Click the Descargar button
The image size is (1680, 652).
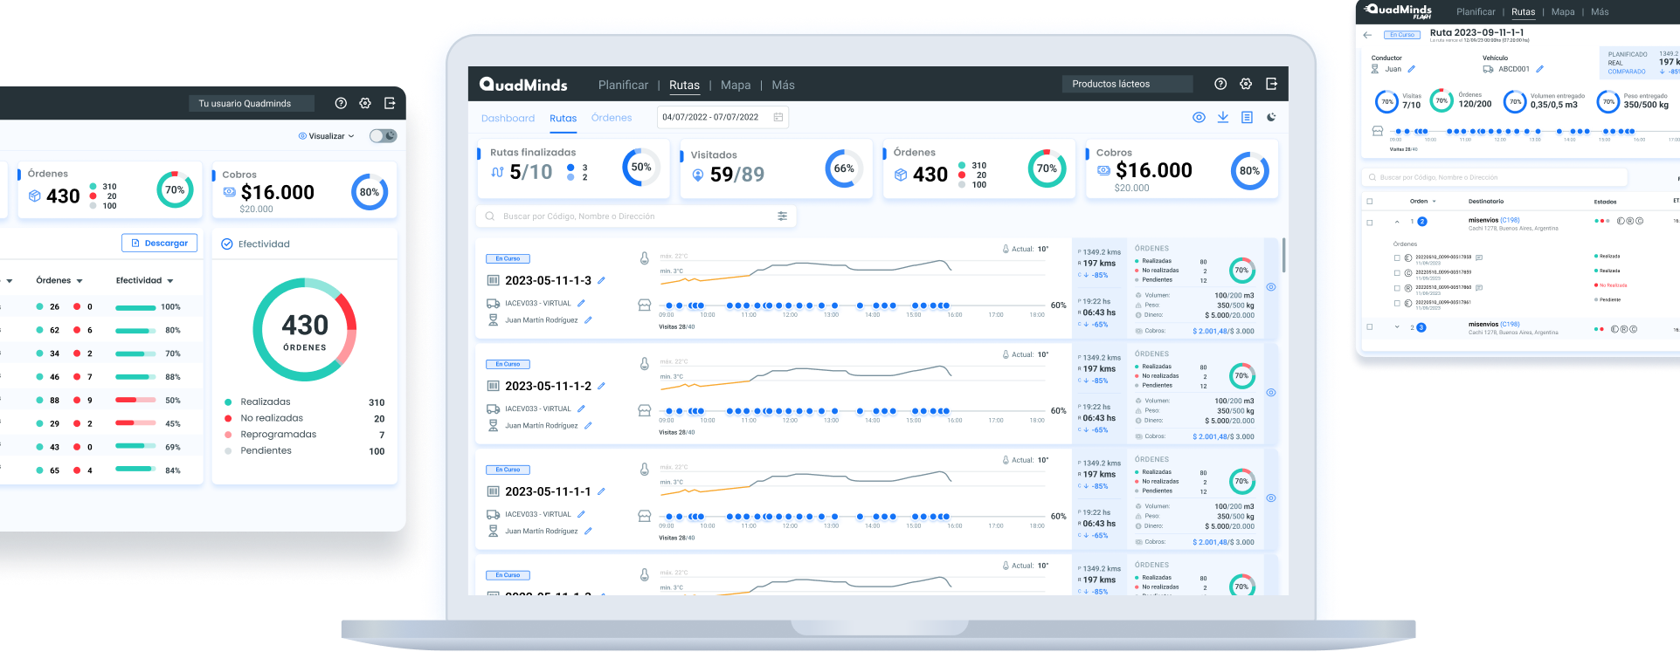pyautogui.click(x=160, y=243)
